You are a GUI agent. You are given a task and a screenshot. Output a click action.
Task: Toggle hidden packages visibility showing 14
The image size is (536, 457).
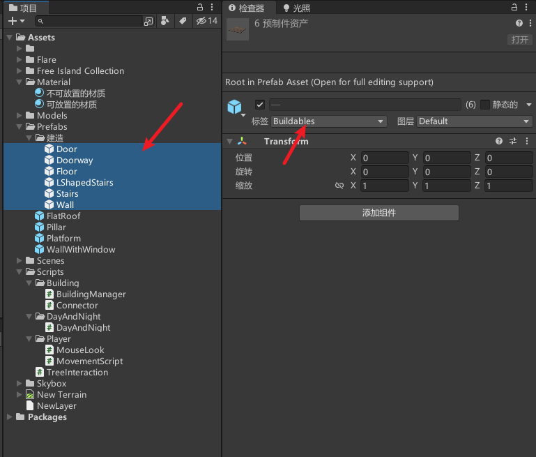click(x=207, y=21)
